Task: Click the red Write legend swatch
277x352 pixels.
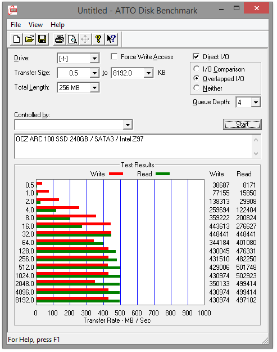Action: point(116,174)
